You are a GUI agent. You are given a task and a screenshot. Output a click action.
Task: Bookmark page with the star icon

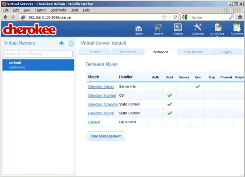[x=164, y=17]
